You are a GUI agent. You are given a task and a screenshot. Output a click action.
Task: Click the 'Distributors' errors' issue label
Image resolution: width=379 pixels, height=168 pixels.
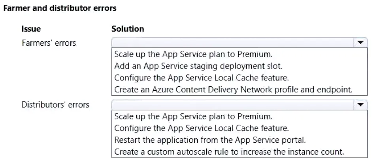point(55,105)
